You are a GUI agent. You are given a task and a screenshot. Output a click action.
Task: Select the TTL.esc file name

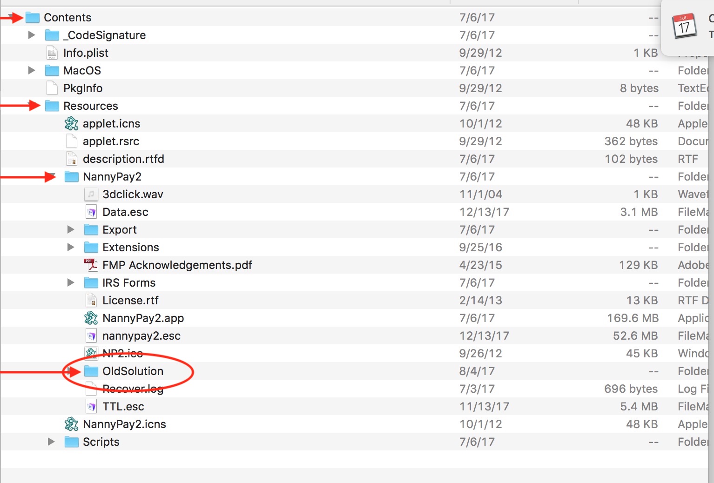(123, 407)
